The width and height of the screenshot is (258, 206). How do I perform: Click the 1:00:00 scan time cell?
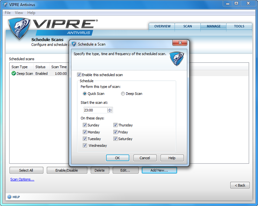[61, 74]
